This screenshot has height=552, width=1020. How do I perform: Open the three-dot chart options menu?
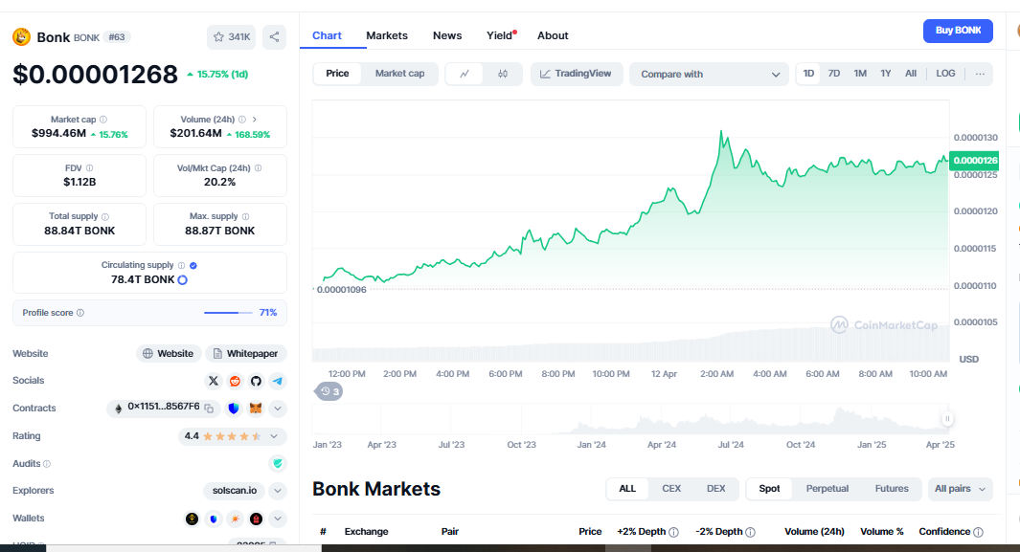pos(980,74)
